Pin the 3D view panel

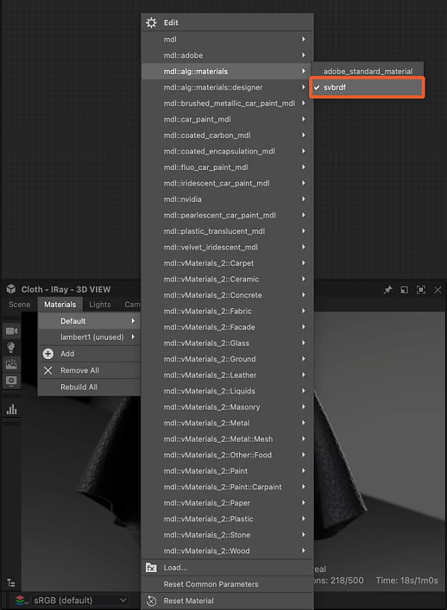click(388, 290)
